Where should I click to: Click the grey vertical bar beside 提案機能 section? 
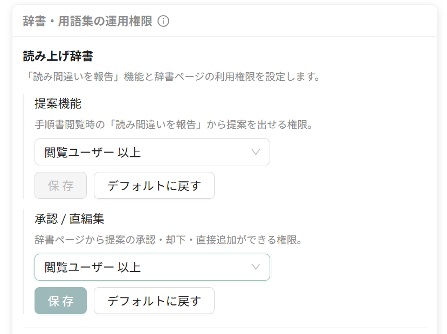point(23,146)
